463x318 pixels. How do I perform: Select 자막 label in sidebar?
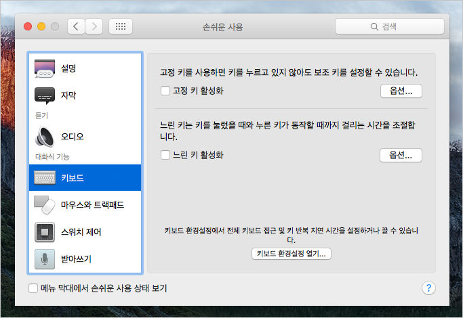tap(68, 95)
